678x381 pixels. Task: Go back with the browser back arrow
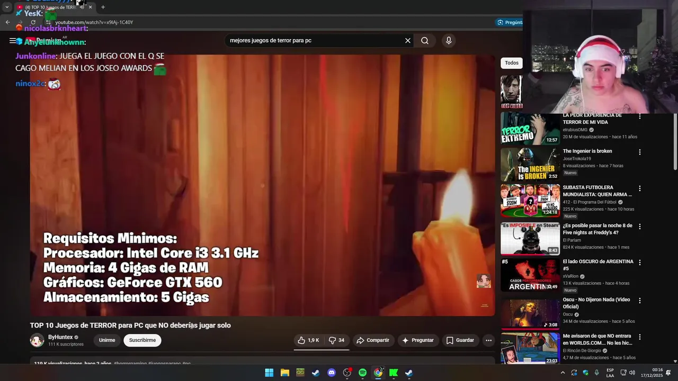coord(7,22)
